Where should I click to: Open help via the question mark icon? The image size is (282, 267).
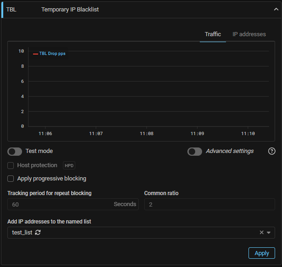[271, 151]
